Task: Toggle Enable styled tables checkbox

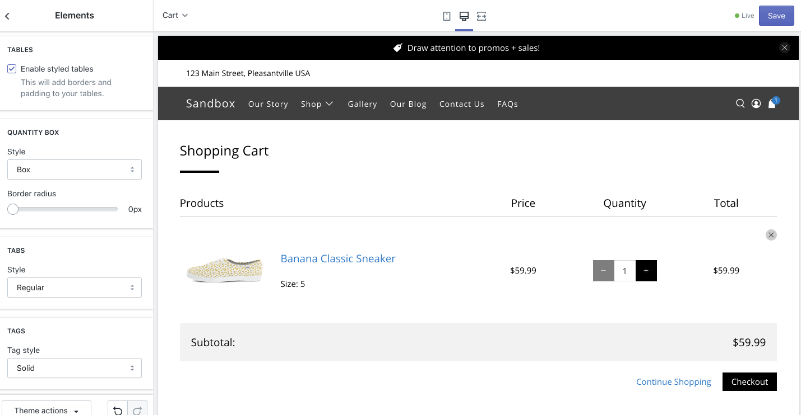Action: [x=12, y=69]
